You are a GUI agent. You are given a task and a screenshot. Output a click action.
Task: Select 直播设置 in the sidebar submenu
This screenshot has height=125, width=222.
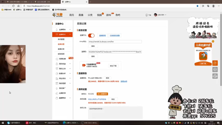pos(61,44)
